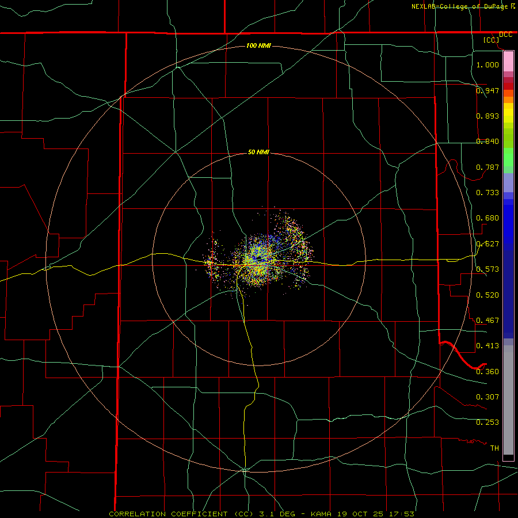Viewport: 518px width, 518px height.
Task: Click the Correlation Coefficient caption at bottom
Action: [261, 514]
